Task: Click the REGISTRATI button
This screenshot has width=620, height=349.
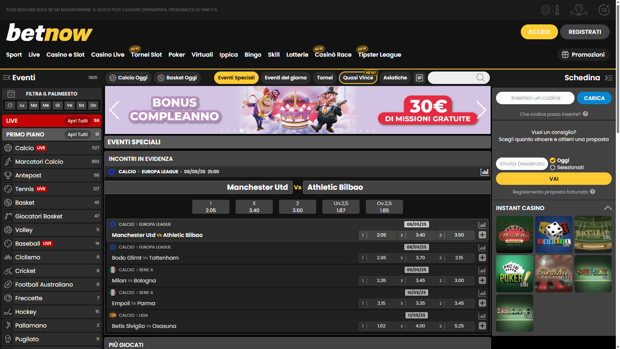Action: (x=585, y=32)
